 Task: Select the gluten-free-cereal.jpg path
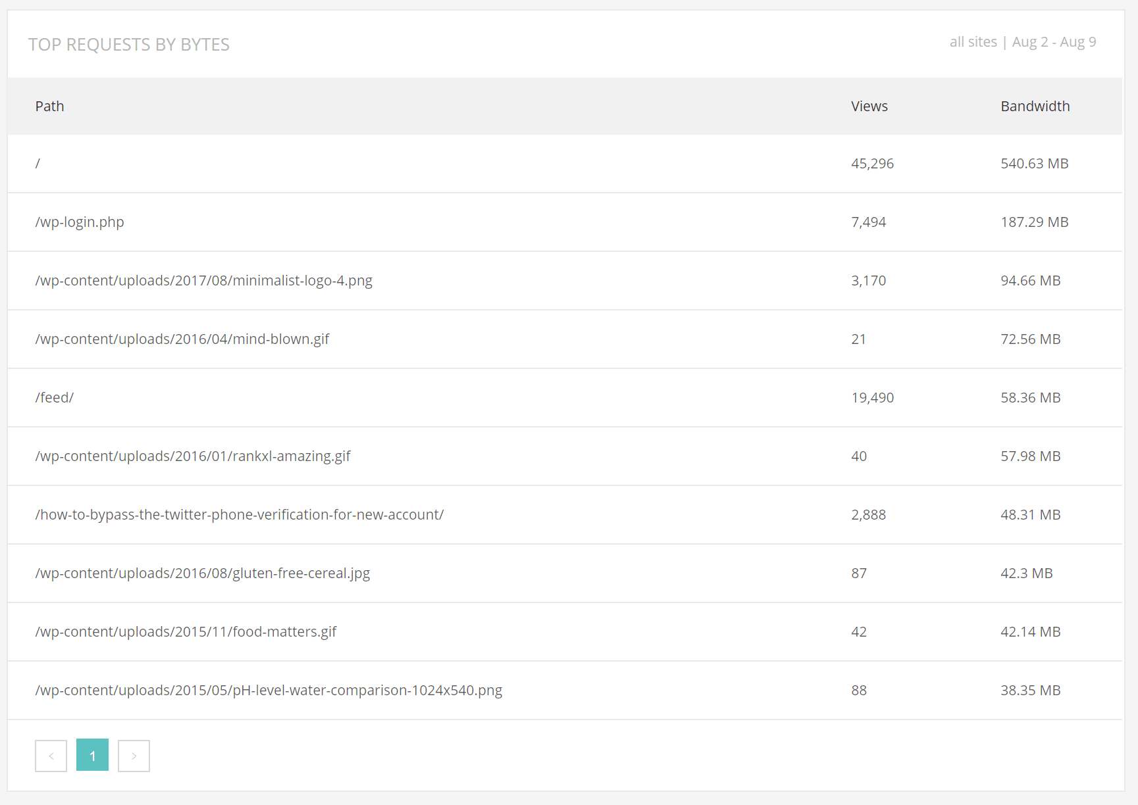(x=202, y=573)
